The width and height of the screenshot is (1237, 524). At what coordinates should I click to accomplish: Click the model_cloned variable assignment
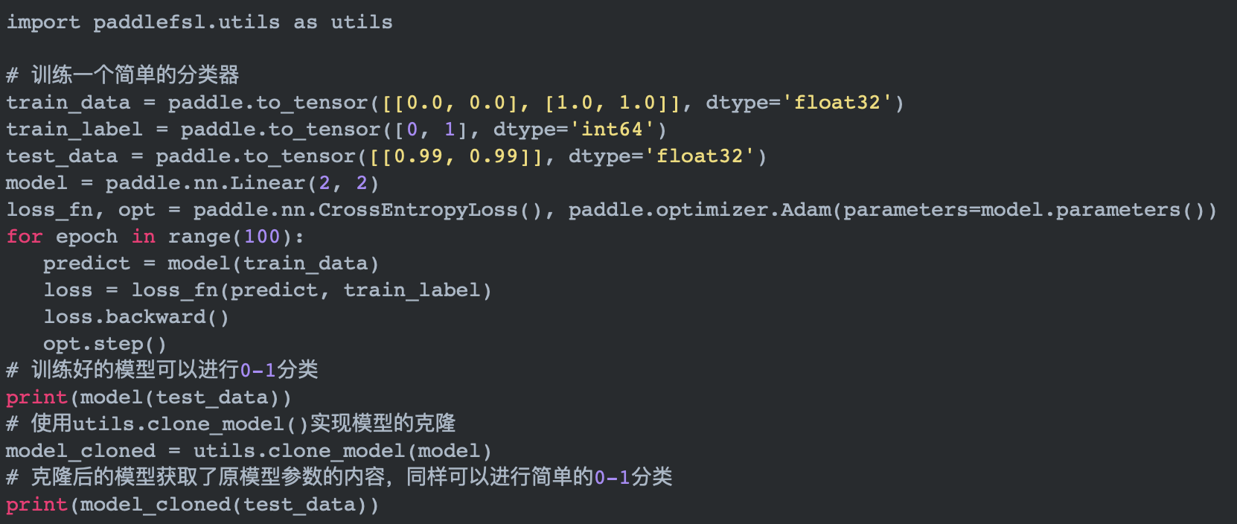[x=80, y=451]
